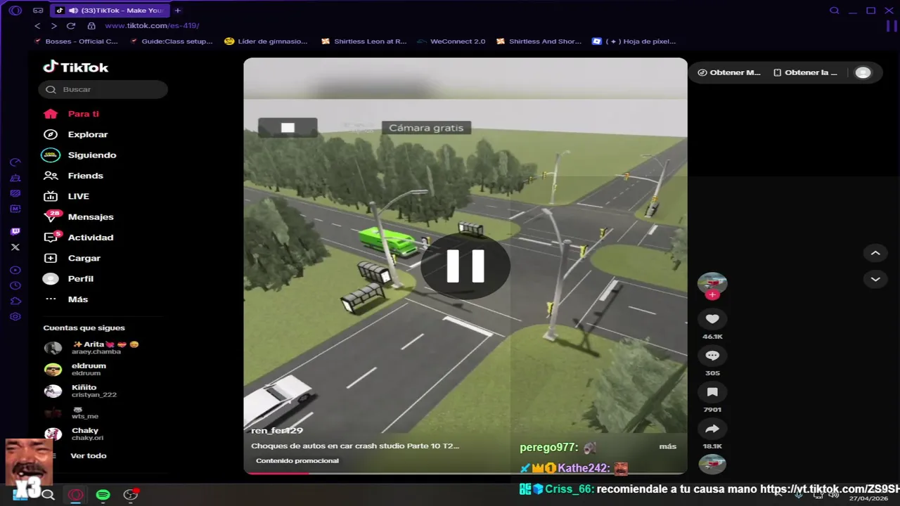The width and height of the screenshot is (900, 506).
Task: Reload the current page
Action: (x=71, y=26)
